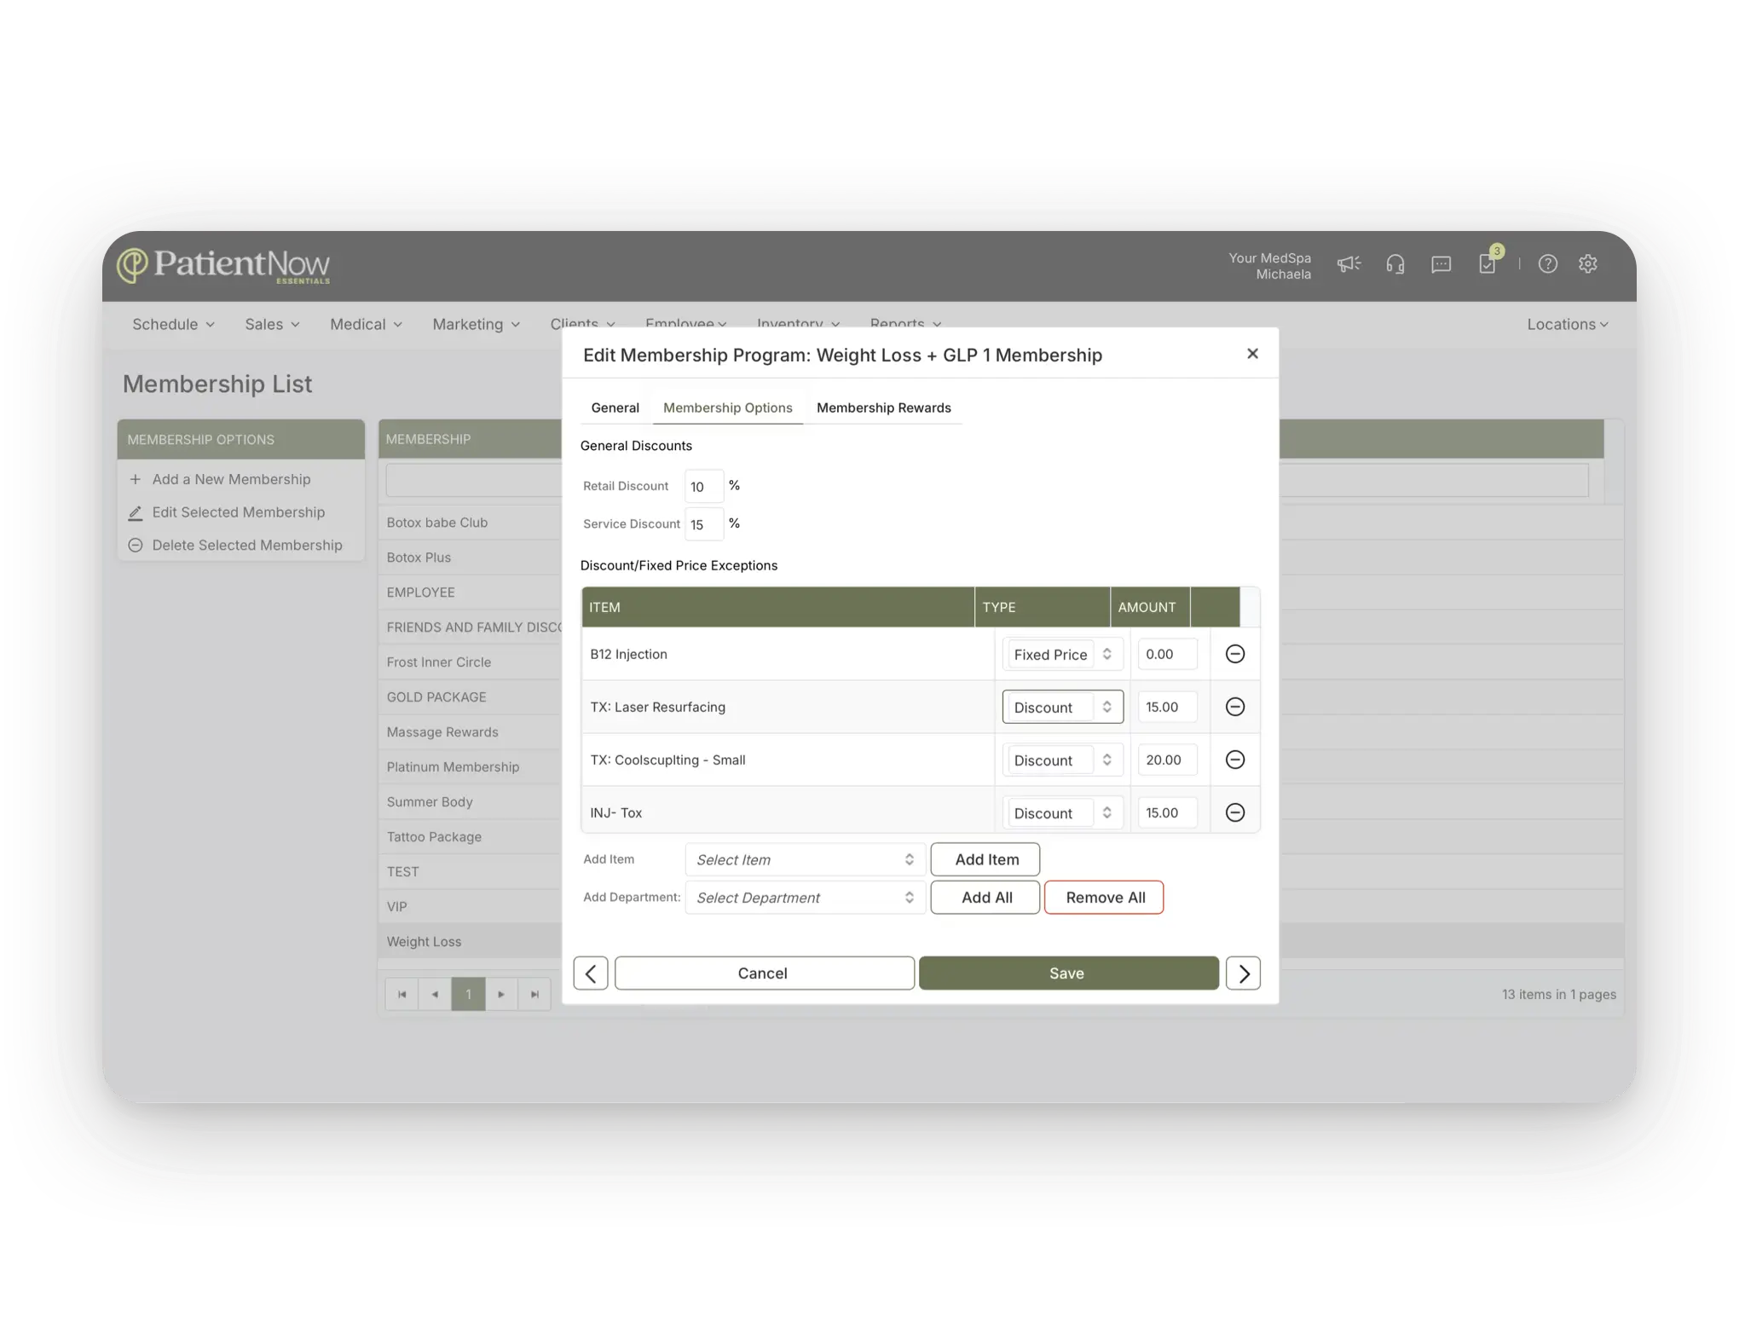Go to next page in pager
1739x1335 pixels.
(x=501, y=994)
